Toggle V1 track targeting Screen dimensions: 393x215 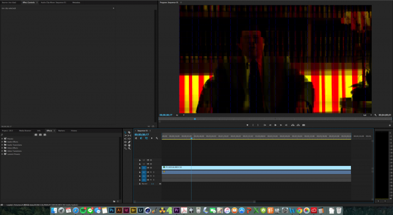pyautogui.click(x=144, y=168)
